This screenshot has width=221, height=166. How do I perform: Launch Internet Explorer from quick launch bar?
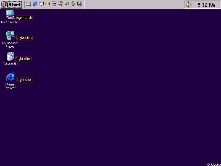point(35,4)
